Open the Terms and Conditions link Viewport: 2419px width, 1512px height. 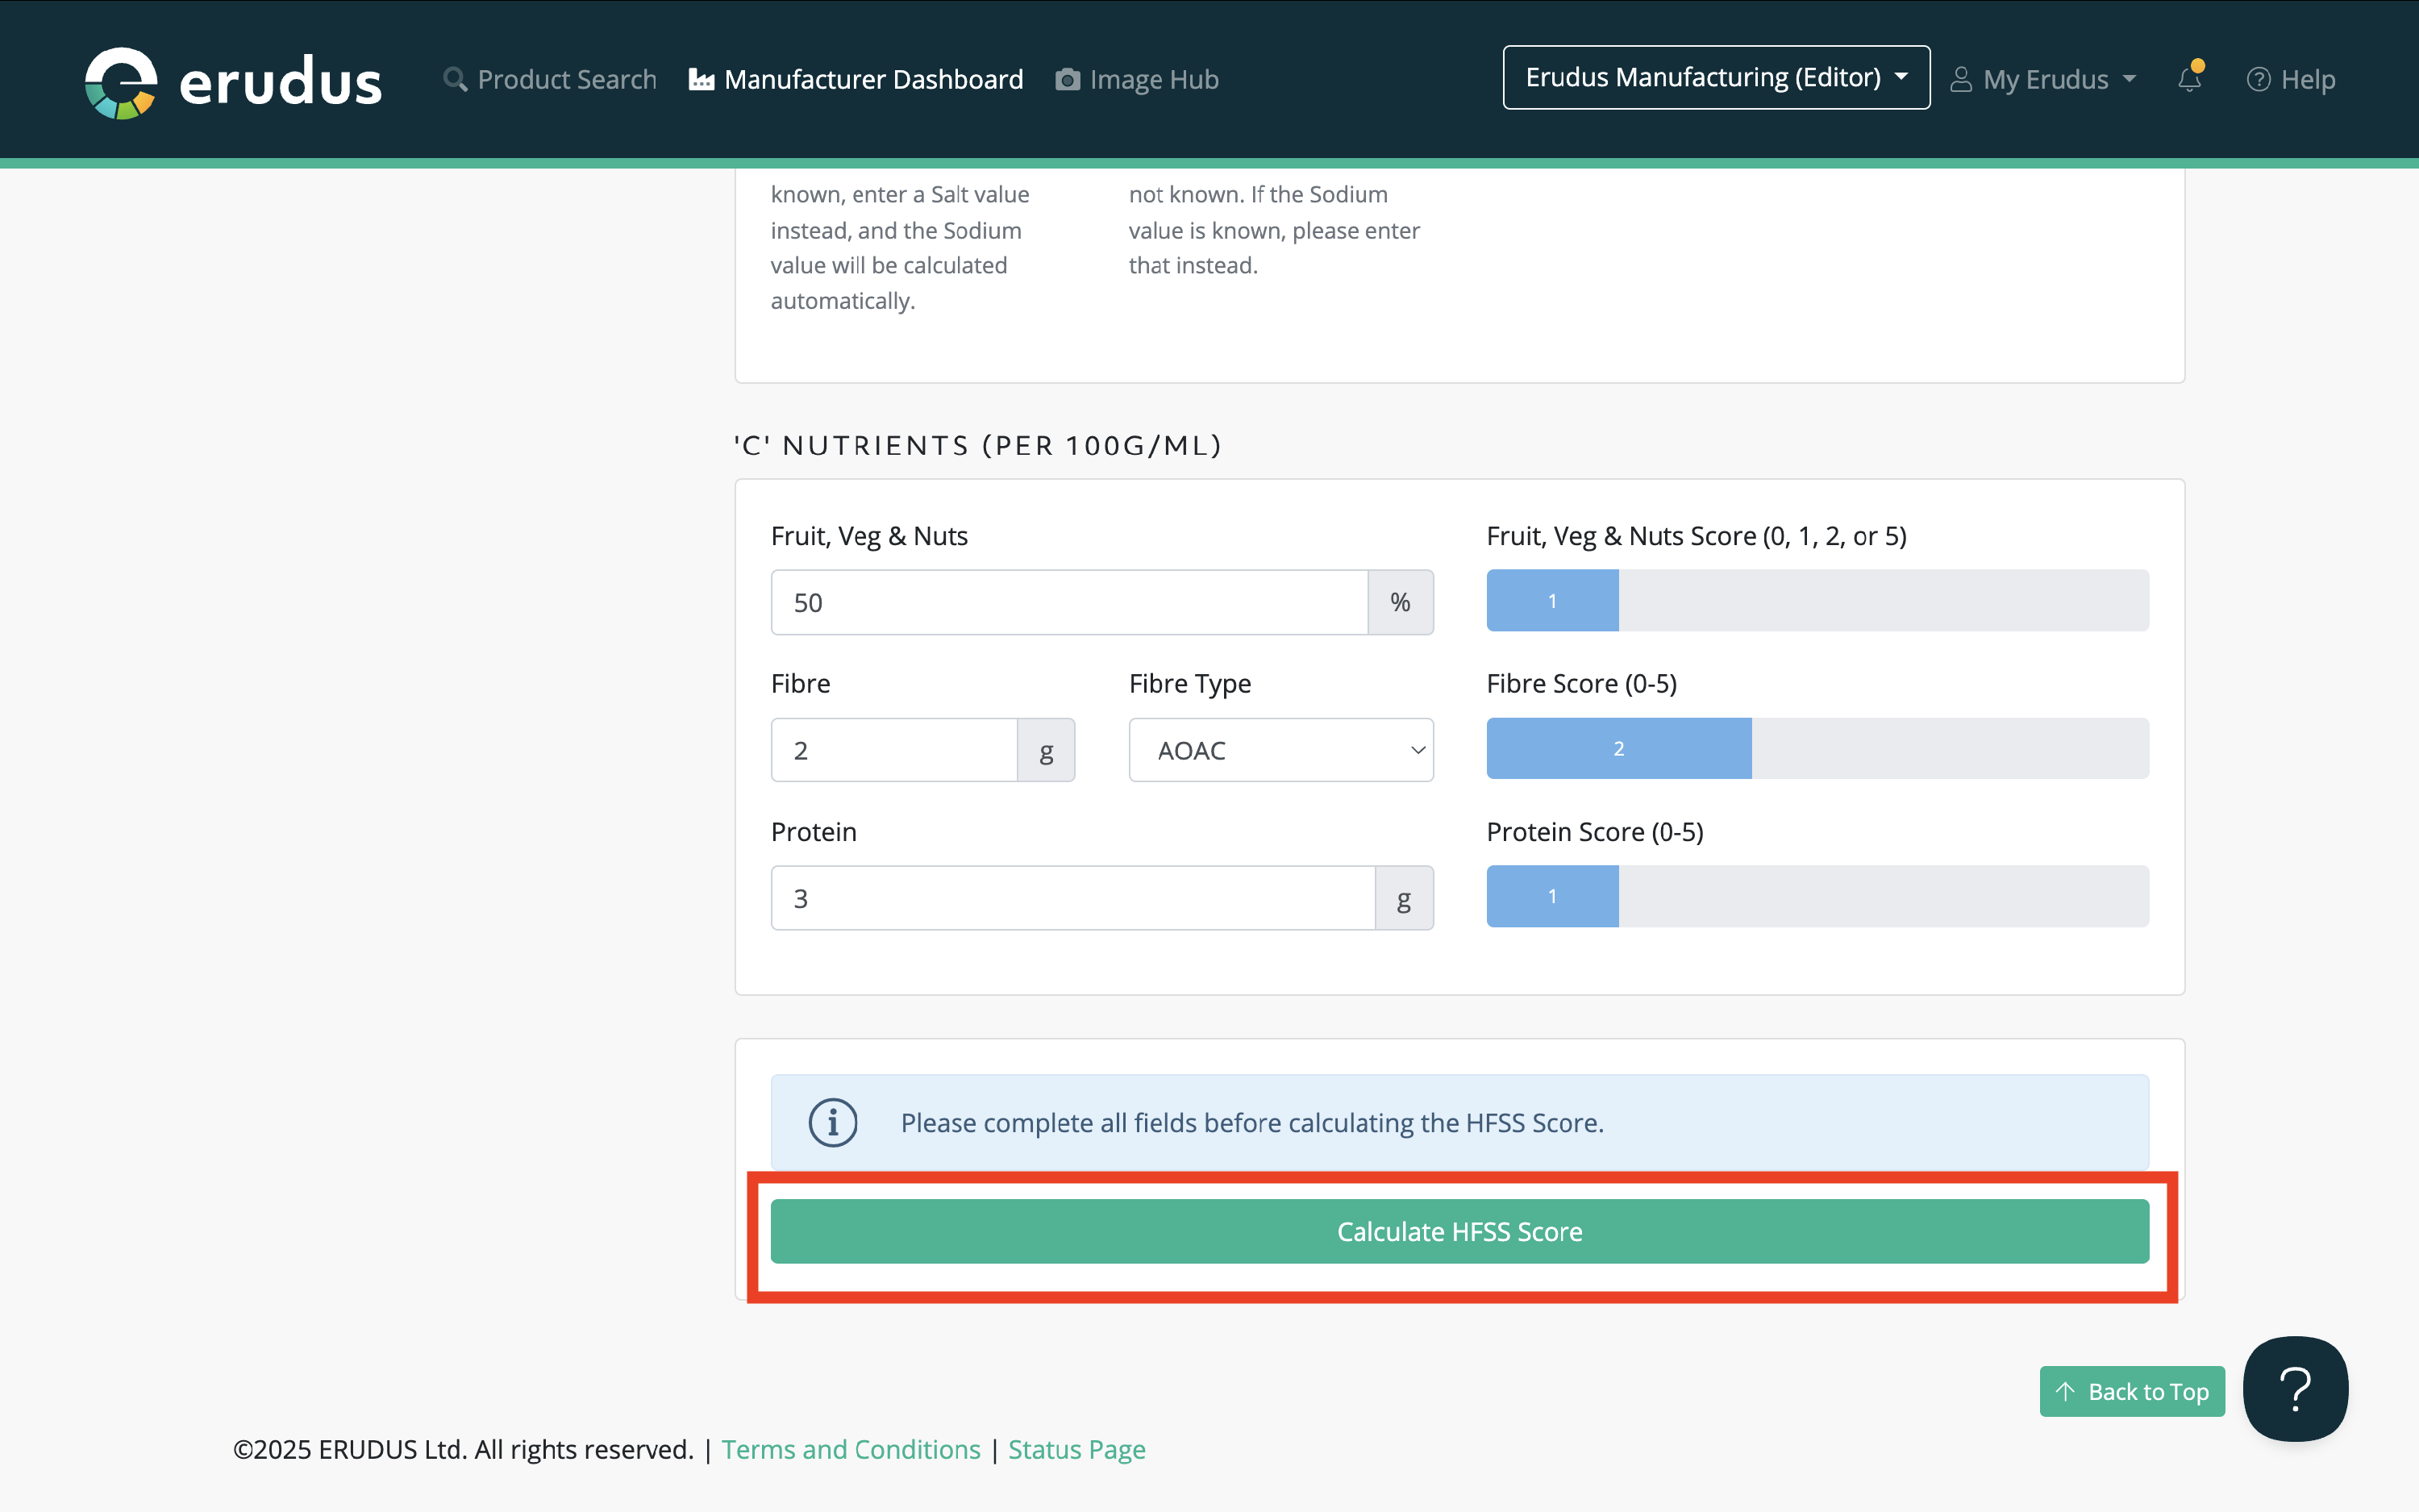pyautogui.click(x=851, y=1449)
